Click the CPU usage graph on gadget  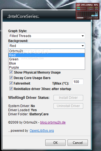[87, 14]
